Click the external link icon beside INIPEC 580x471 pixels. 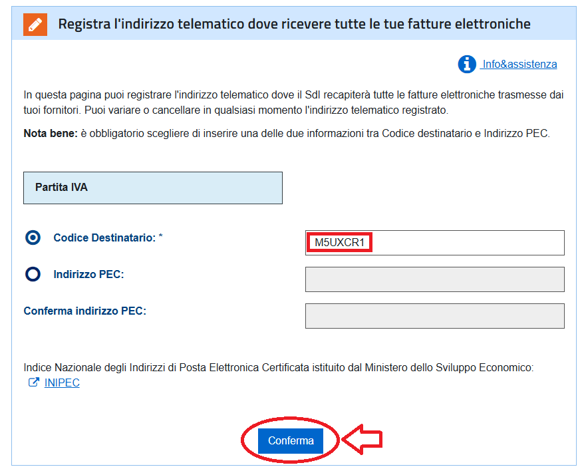click(33, 383)
